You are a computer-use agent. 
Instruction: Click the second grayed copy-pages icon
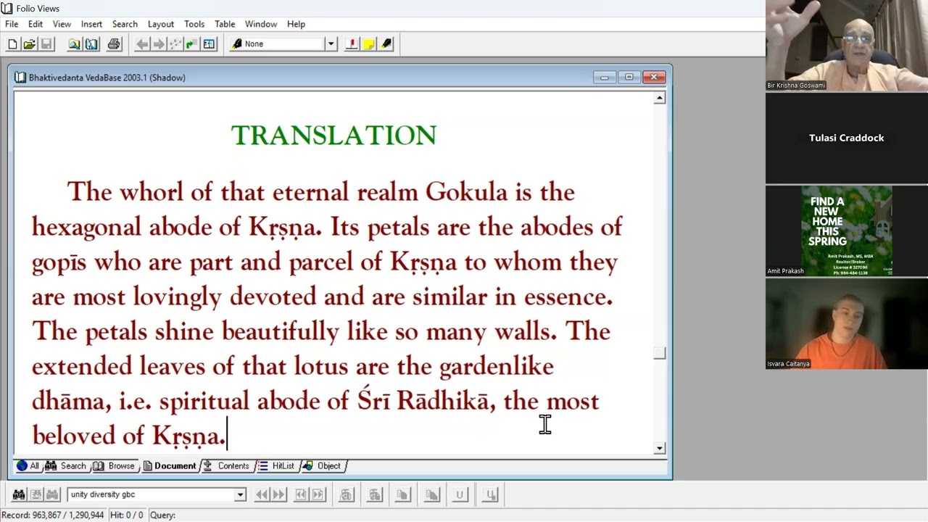(x=432, y=495)
